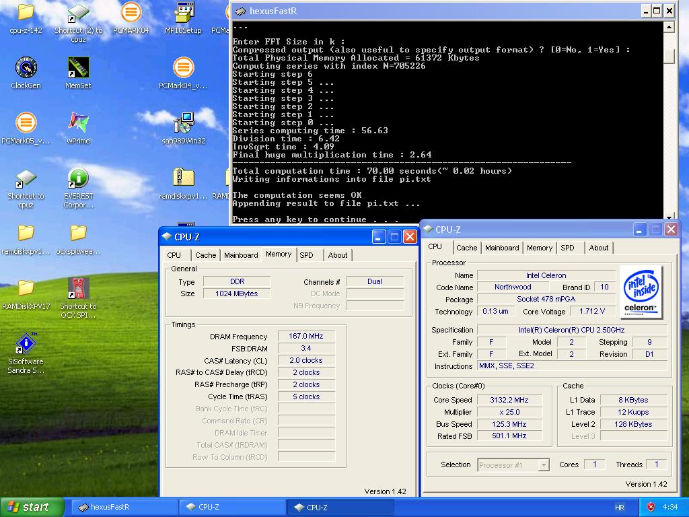Launch SiSoftware Sandra S... icon
The width and height of the screenshot is (689, 517).
(26, 343)
